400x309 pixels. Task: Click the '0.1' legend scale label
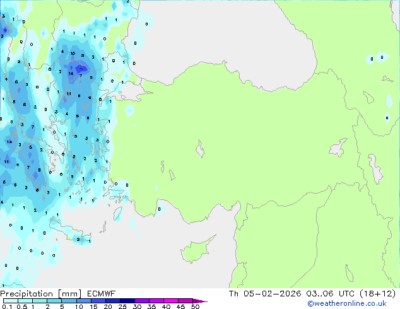[7, 306]
